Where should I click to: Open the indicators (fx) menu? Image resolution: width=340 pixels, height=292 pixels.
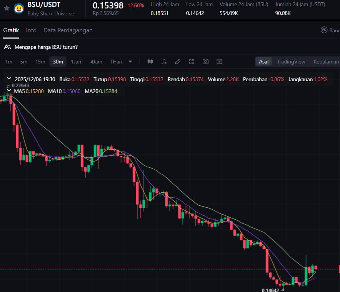164,62
